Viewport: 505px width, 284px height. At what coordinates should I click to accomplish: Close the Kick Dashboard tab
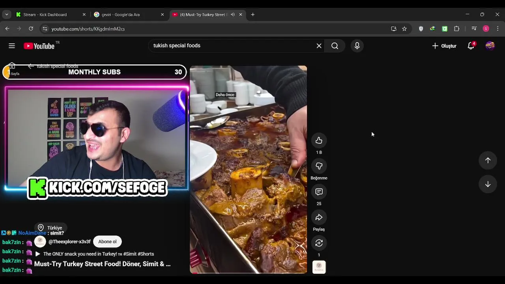point(84,15)
